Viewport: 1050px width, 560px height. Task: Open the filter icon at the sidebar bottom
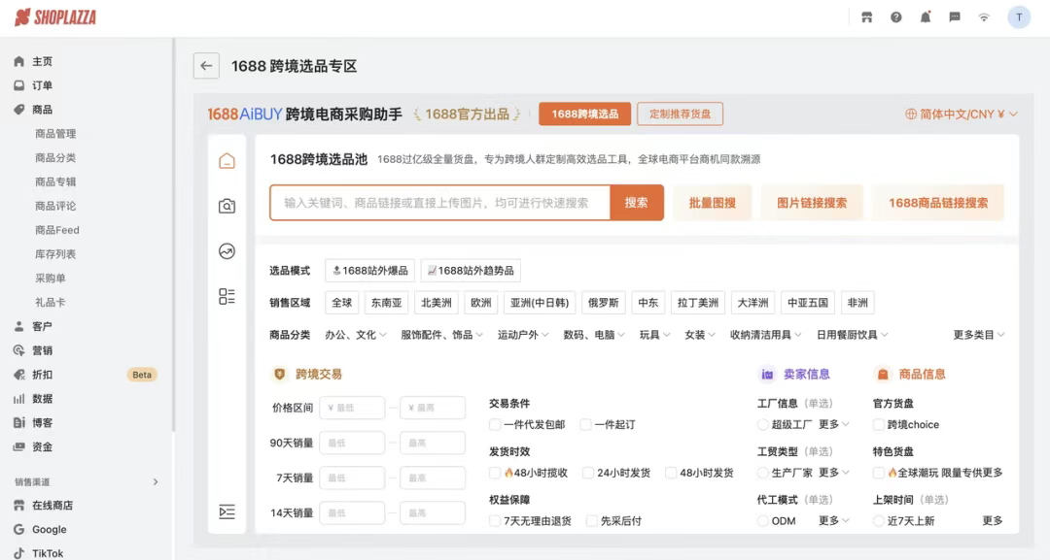tap(227, 511)
